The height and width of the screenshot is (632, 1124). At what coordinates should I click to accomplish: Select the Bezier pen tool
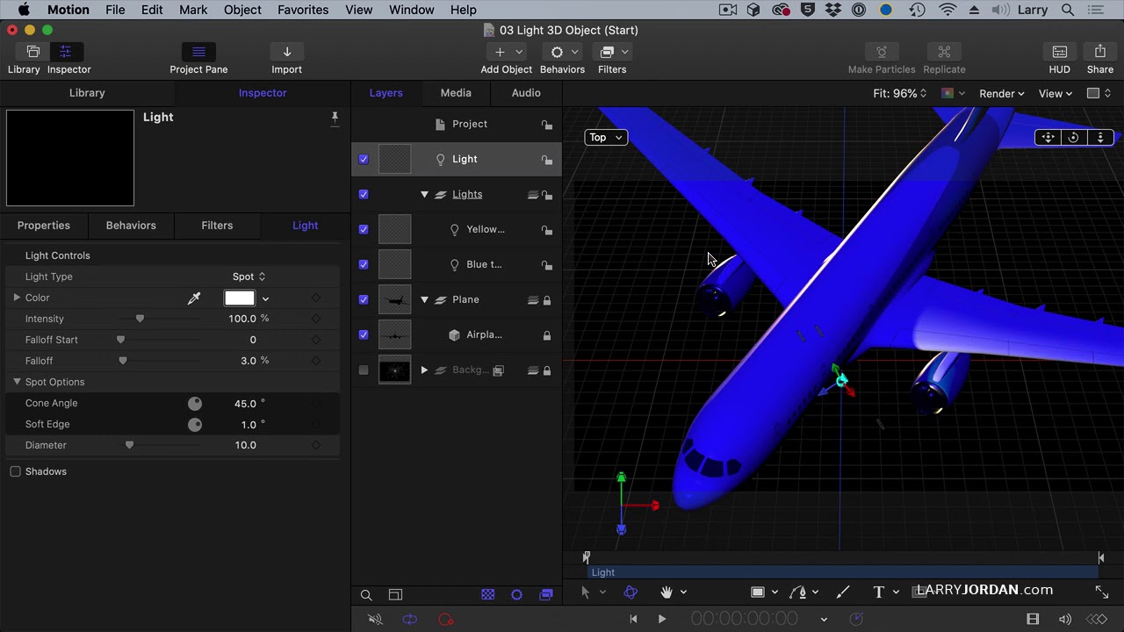798,592
